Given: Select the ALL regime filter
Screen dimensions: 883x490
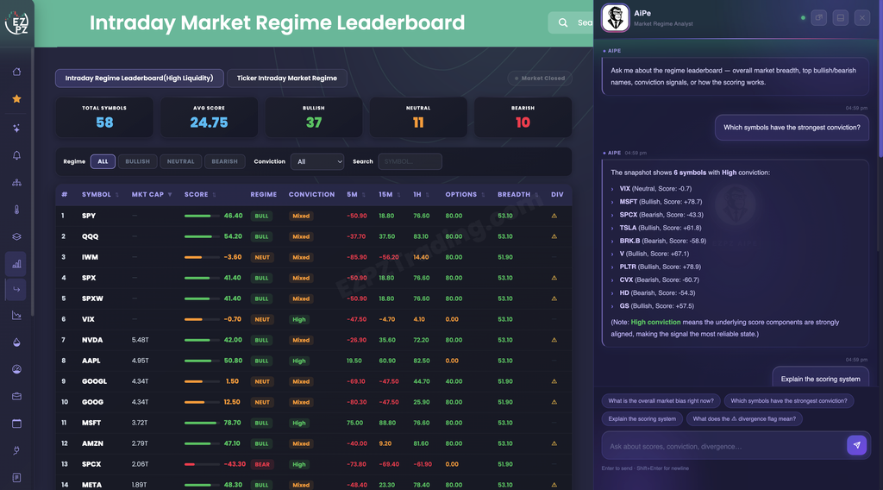Looking at the screenshot, I should pyautogui.click(x=103, y=161).
